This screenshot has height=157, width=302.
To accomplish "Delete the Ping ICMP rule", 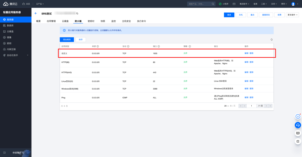I will [x=252, y=97].
